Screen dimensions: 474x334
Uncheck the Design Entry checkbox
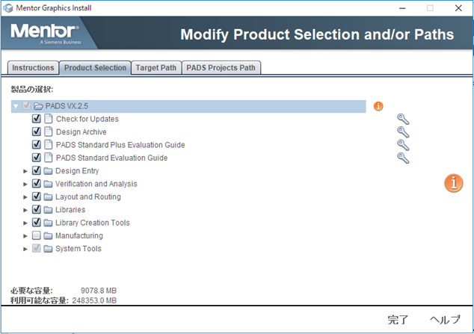37,170
